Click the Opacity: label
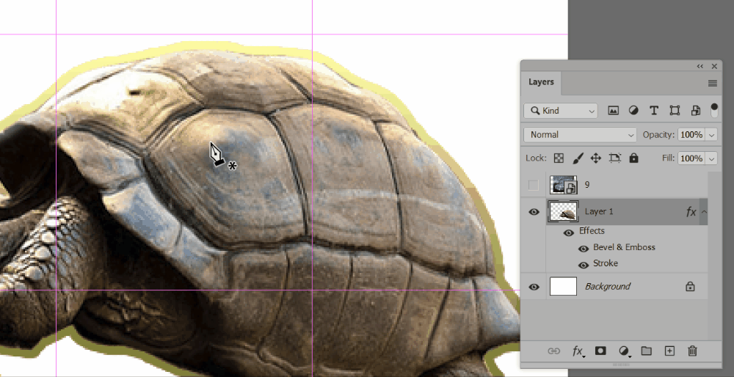The height and width of the screenshot is (377, 734). pyautogui.click(x=658, y=135)
